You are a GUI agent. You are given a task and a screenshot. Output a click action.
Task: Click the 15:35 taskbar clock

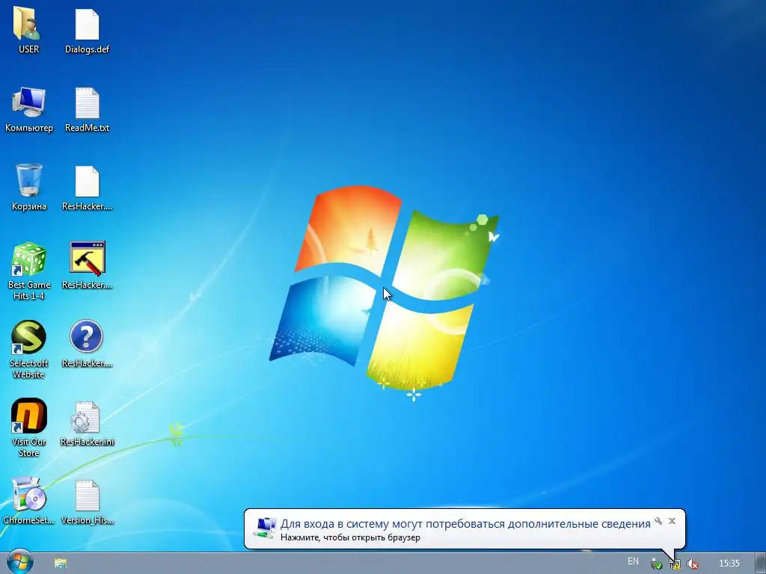click(x=729, y=564)
